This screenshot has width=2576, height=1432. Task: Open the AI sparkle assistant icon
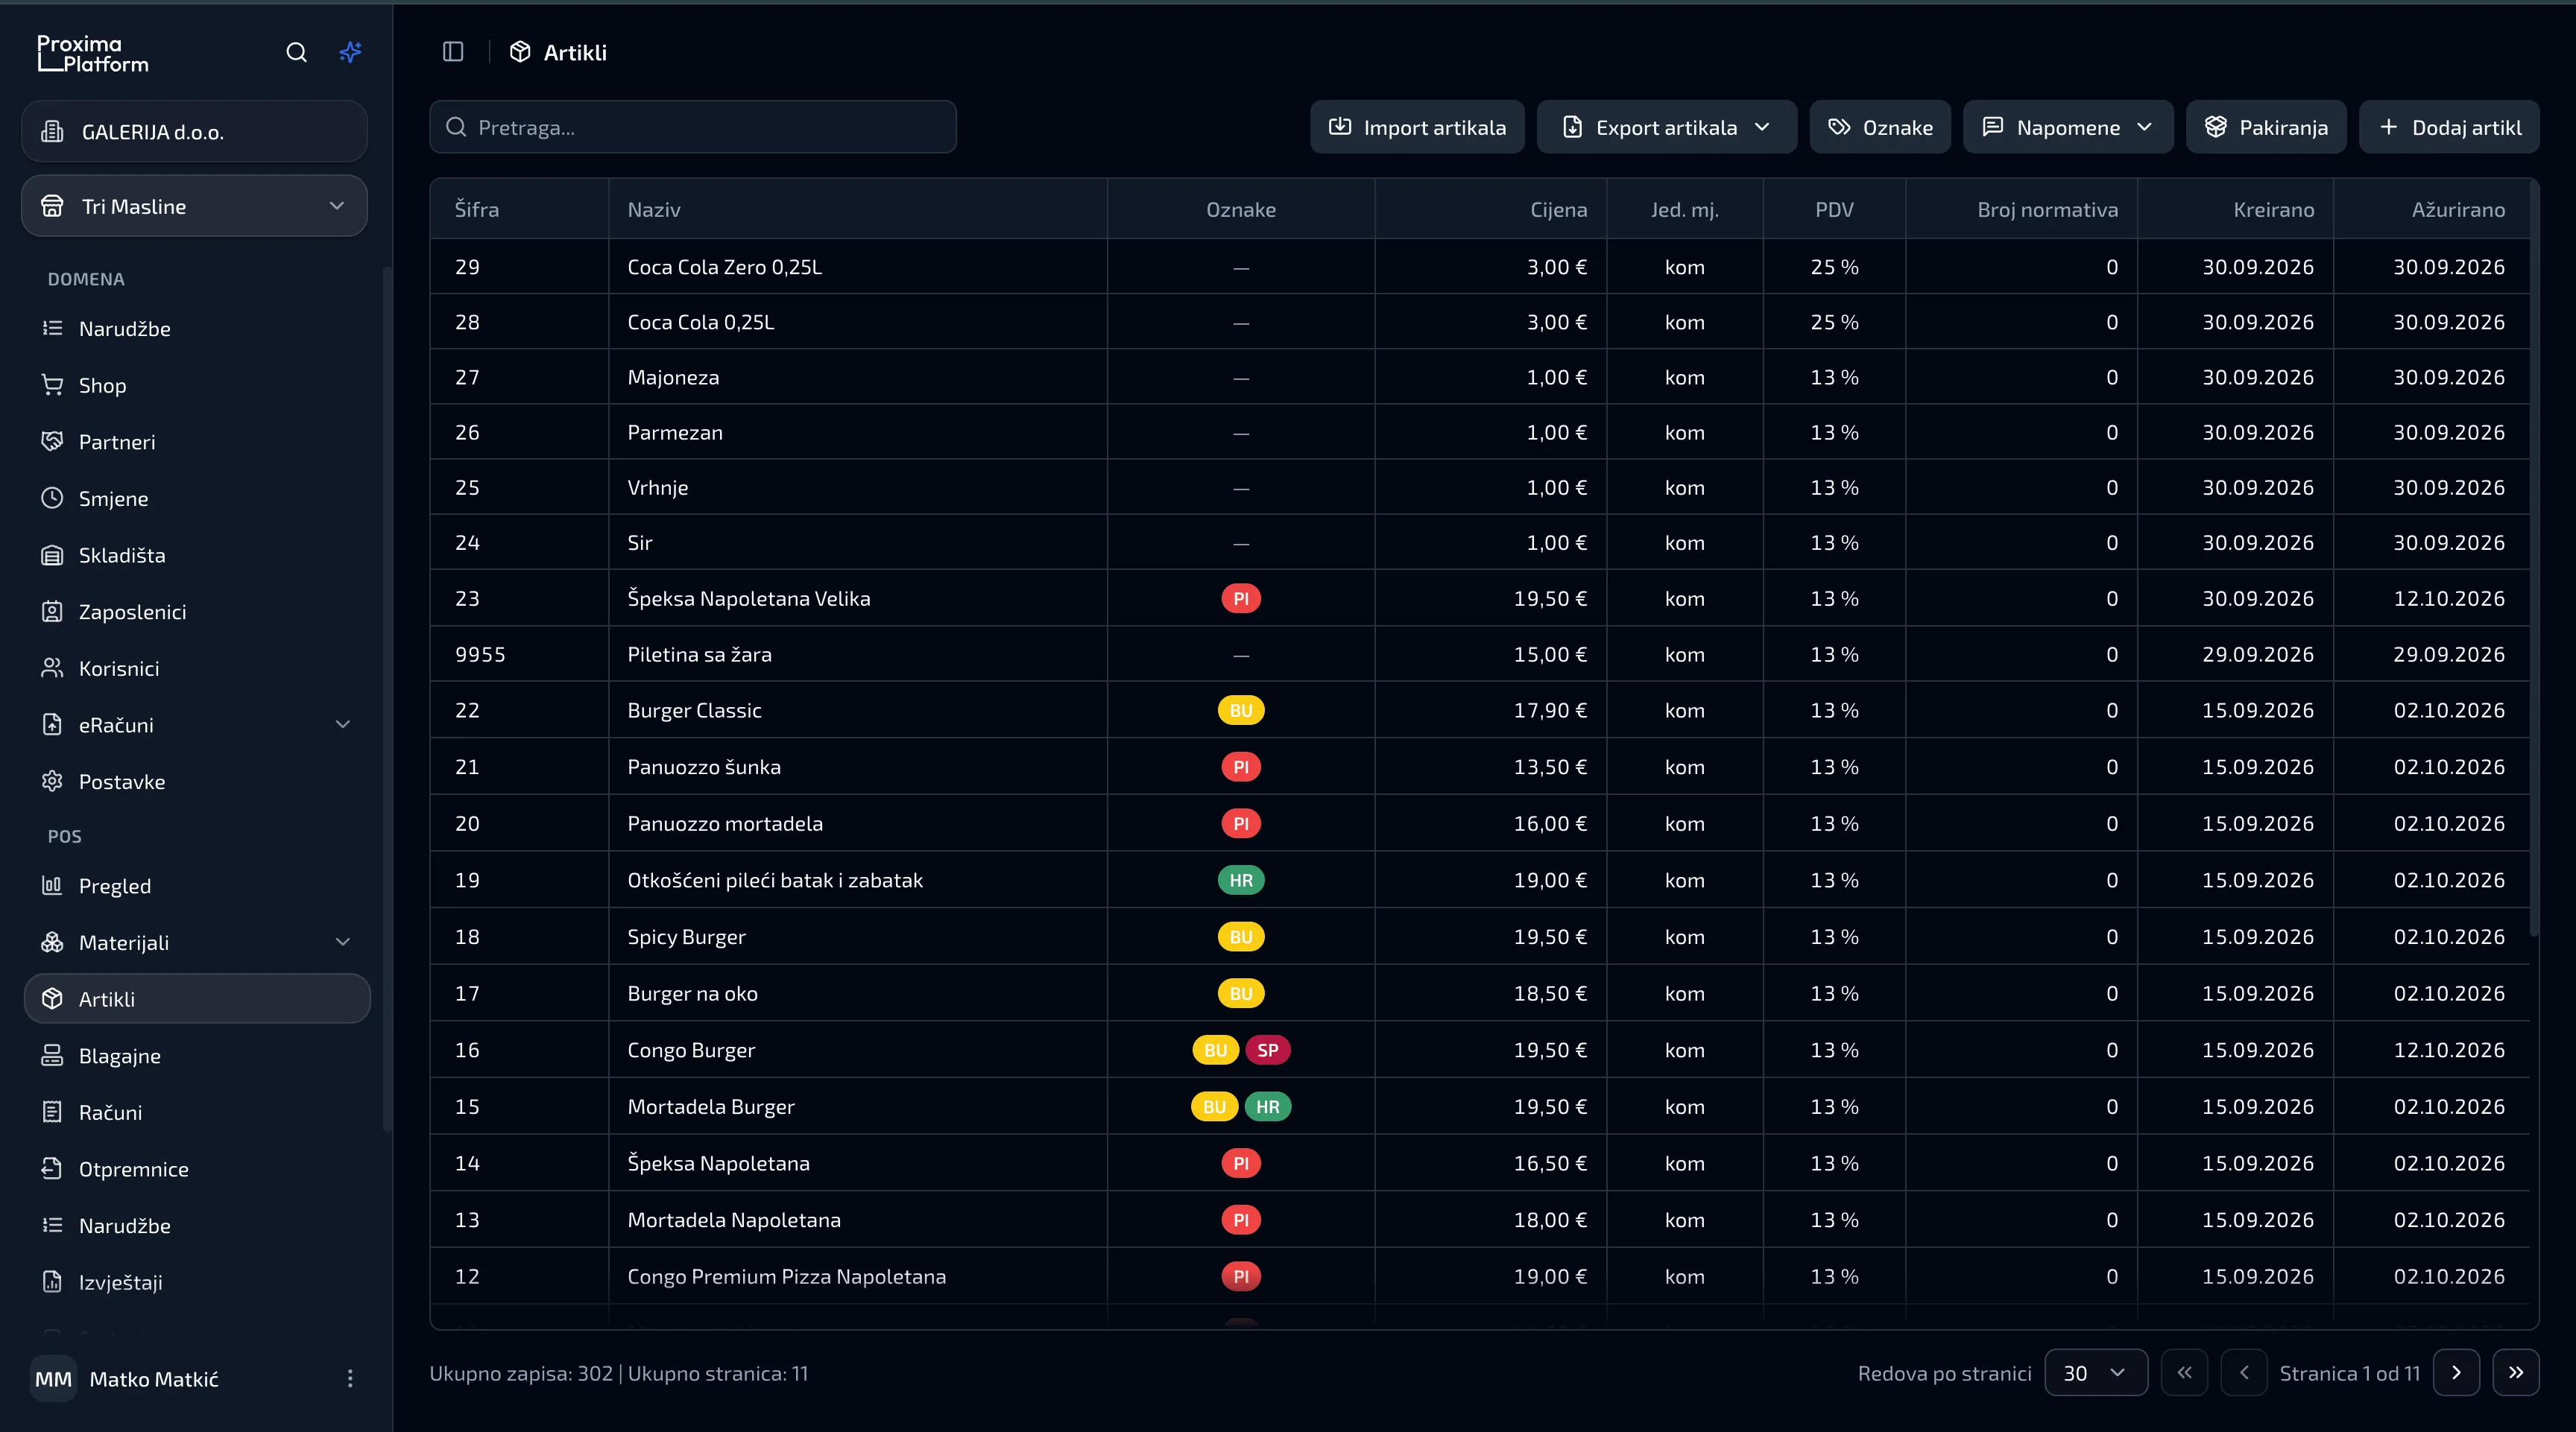(x=350, y=52)
